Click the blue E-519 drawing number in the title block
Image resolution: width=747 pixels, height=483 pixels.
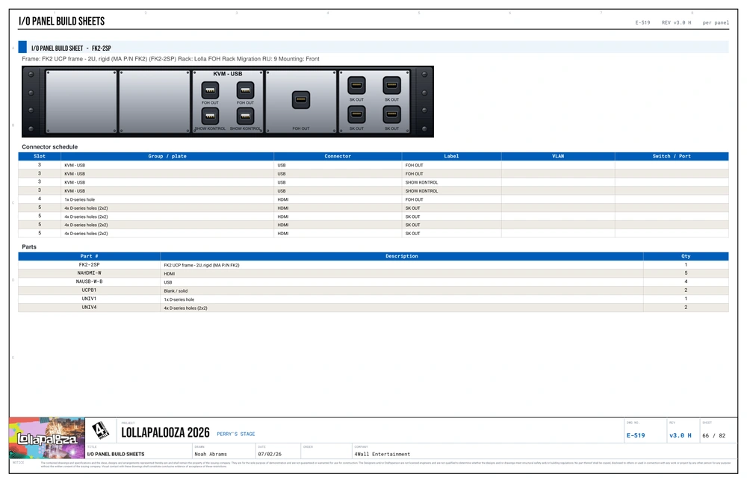click(x=636, y=436)
